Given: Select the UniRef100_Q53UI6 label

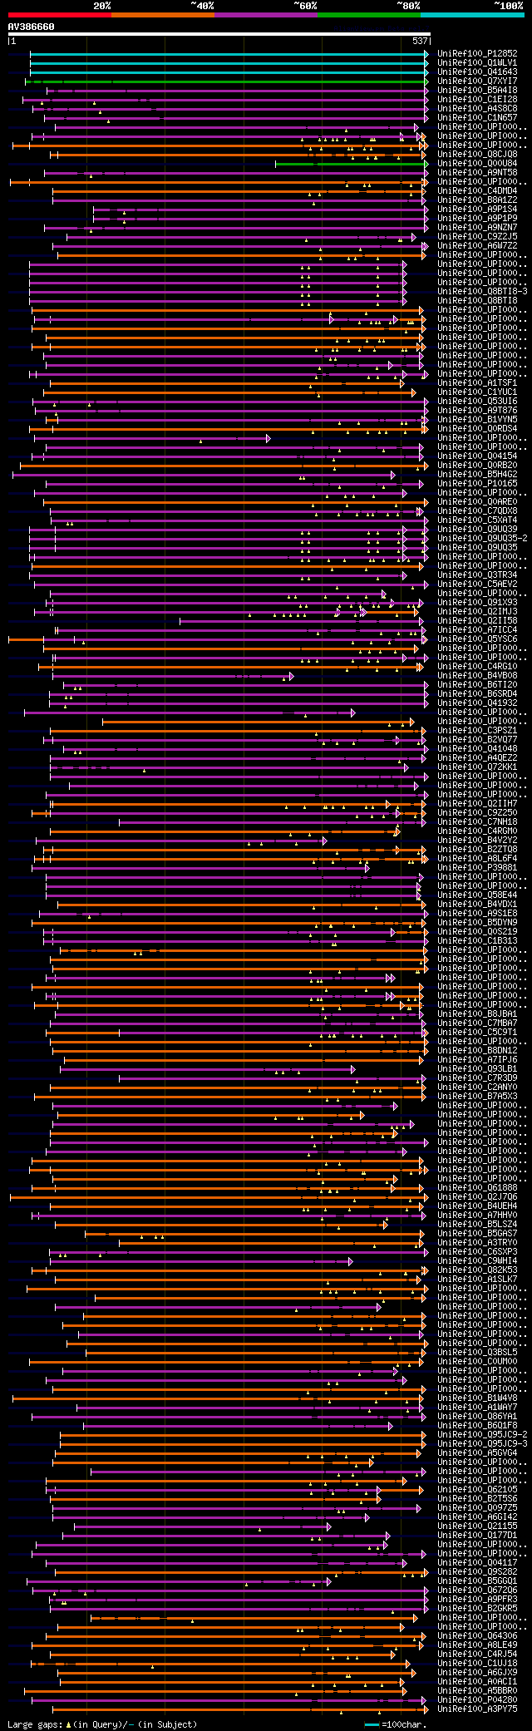Looking at the screenshot, I should 477,401.
